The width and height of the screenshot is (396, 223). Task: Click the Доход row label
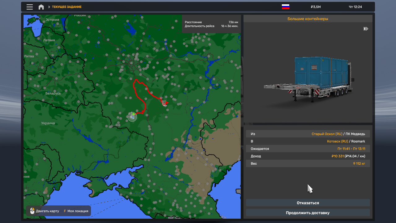tap(256, 156)
